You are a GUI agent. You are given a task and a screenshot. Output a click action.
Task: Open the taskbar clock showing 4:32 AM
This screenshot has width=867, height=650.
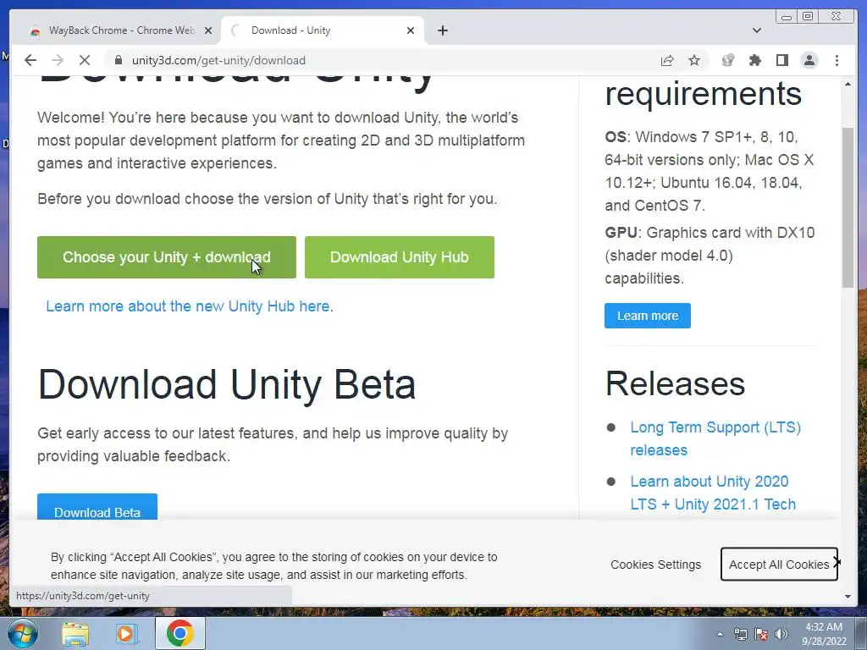824,634
